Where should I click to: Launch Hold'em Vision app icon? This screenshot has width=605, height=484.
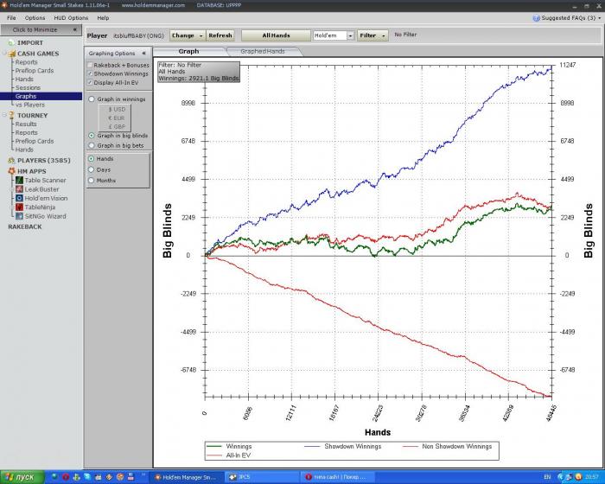(x=19, y=198)
